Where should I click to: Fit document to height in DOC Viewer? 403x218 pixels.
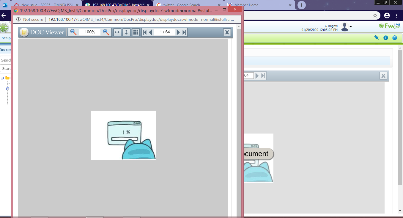pyautogui.click(x=127, y=32)
